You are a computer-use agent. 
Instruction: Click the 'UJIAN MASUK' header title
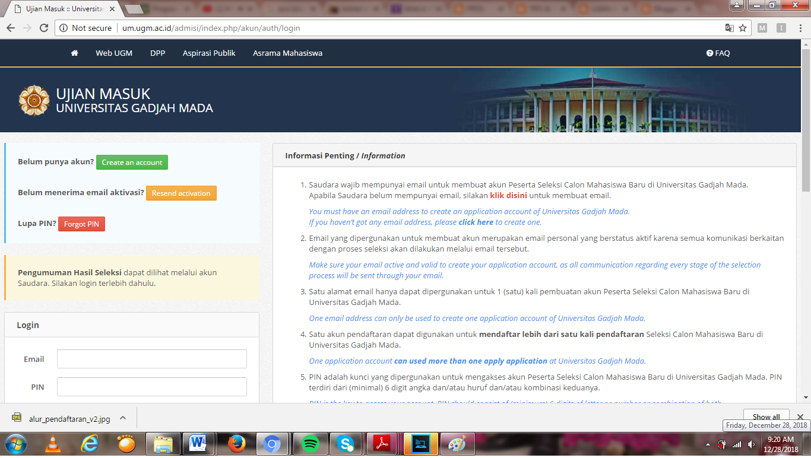(x=103, y=94)
